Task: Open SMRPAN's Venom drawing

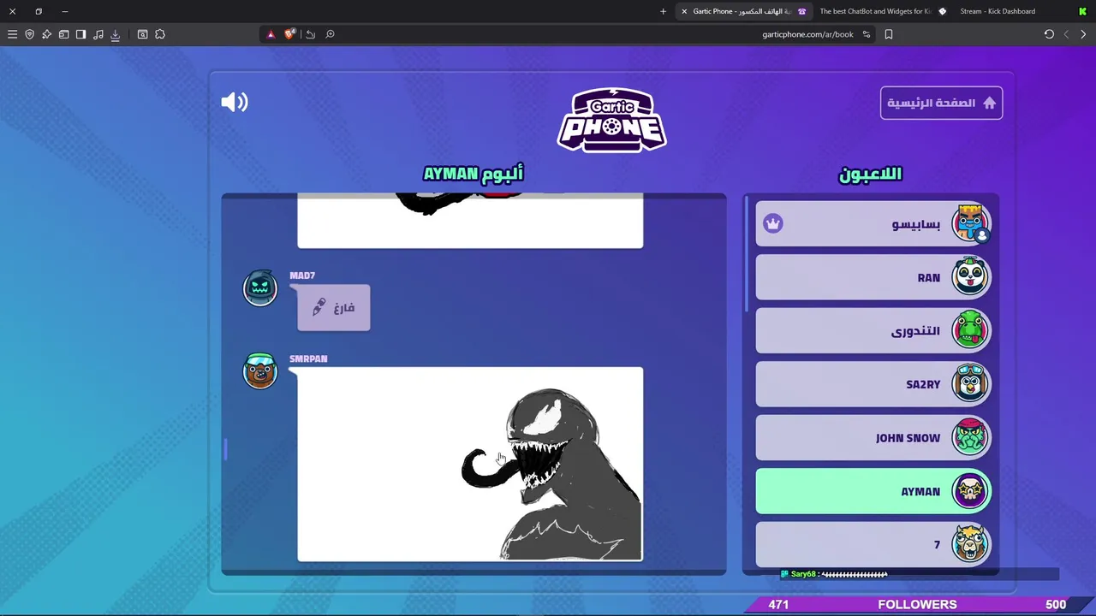Action: [470, 465]
